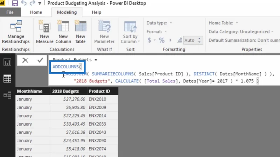The image size is (280, 157).
Task: Open the Quick Access Toolbar customize arrow
Action: pos(40,3)
